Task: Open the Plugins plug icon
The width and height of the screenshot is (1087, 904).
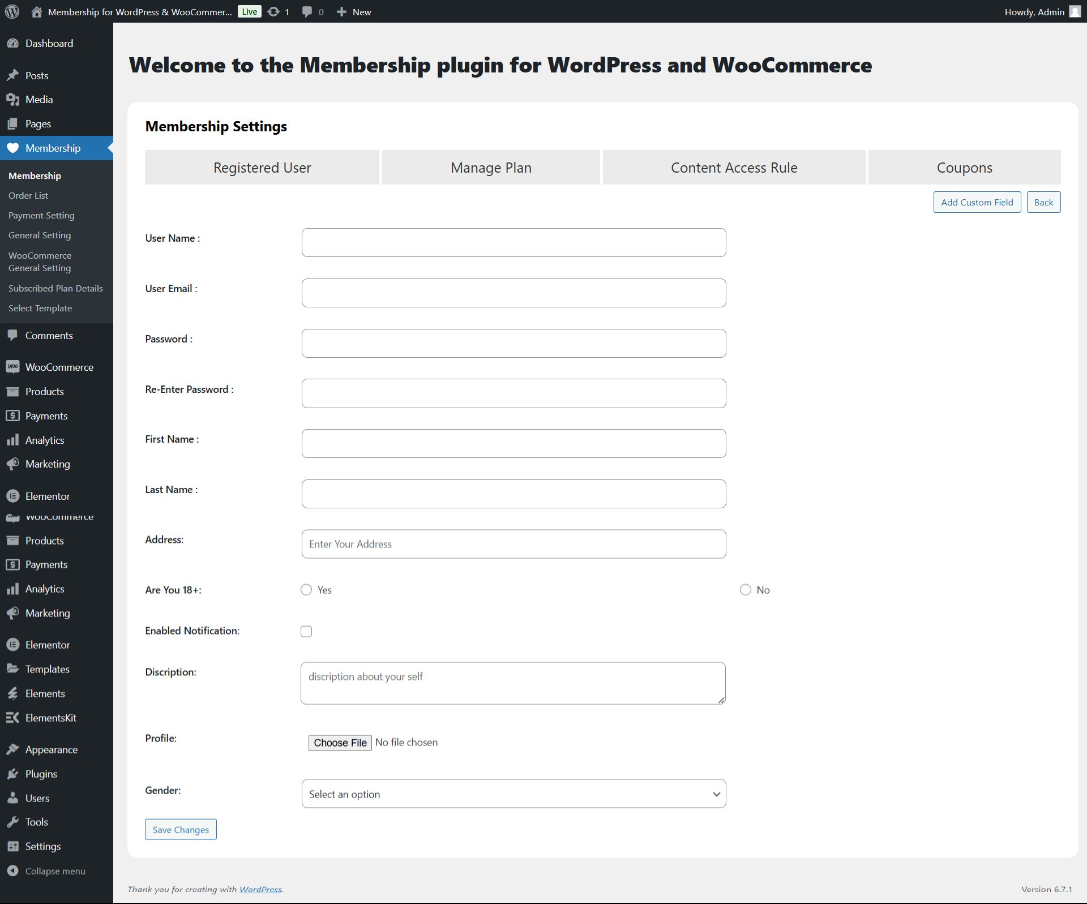Action: (12, 774)
